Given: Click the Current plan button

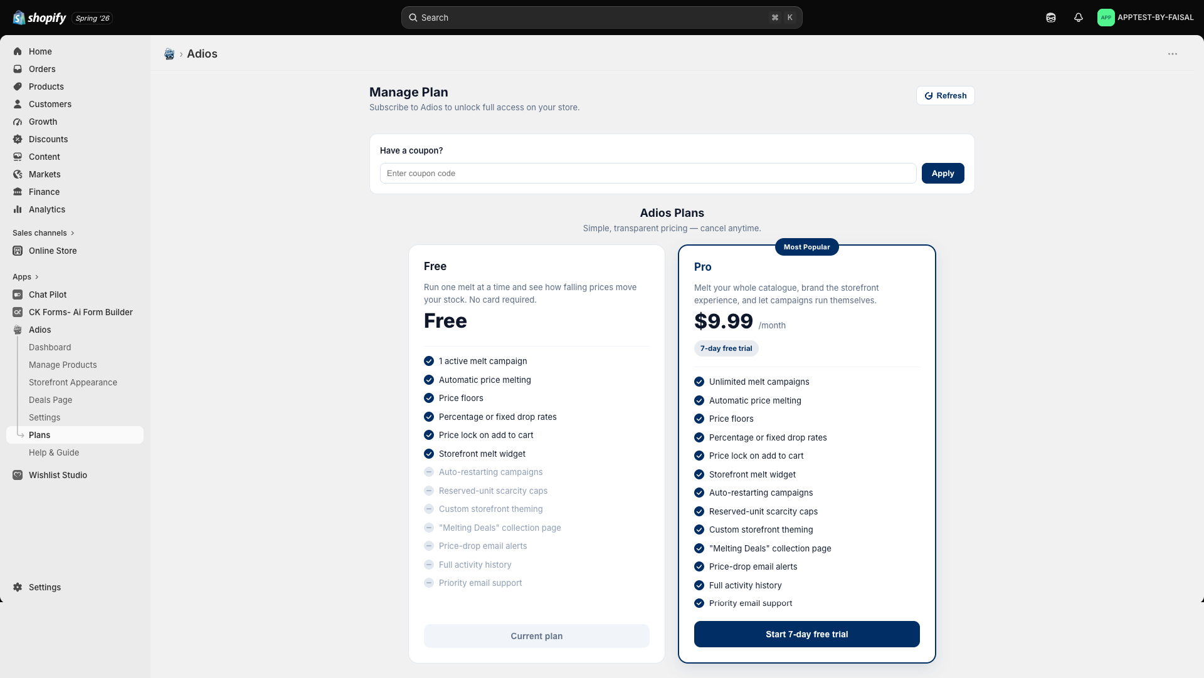Looking at the screenshot, I should pyautogui.click(x=537, y=636).
